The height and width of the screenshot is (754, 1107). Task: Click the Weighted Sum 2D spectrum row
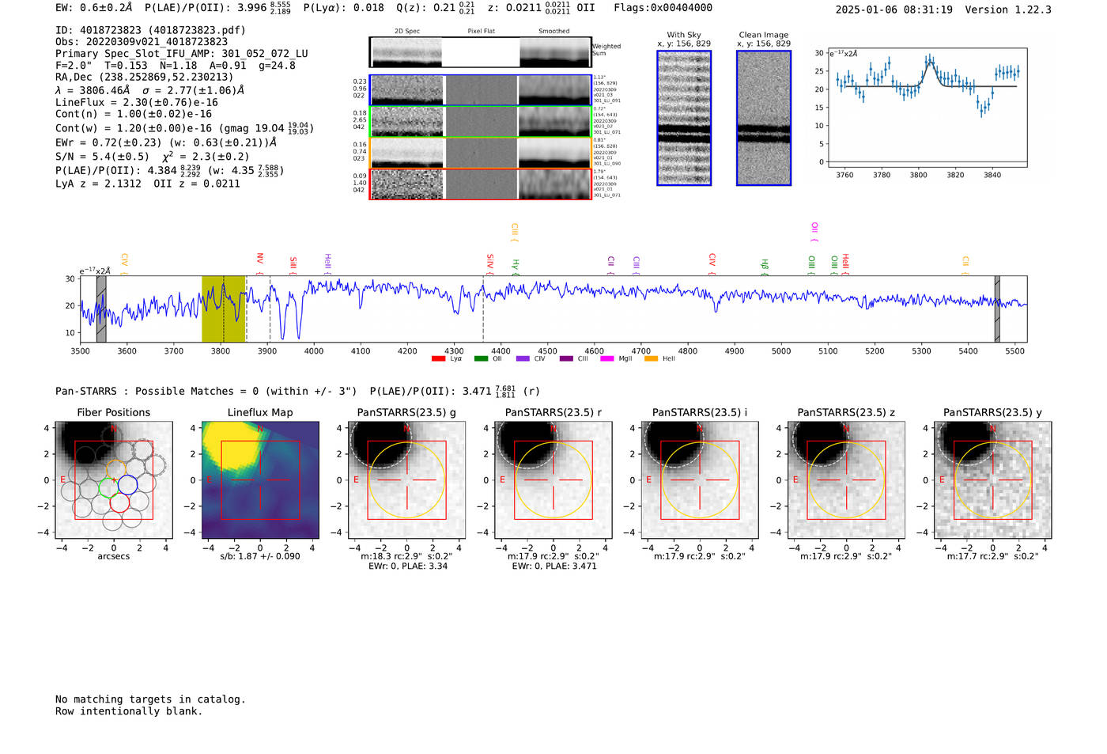tap(480, 52)
